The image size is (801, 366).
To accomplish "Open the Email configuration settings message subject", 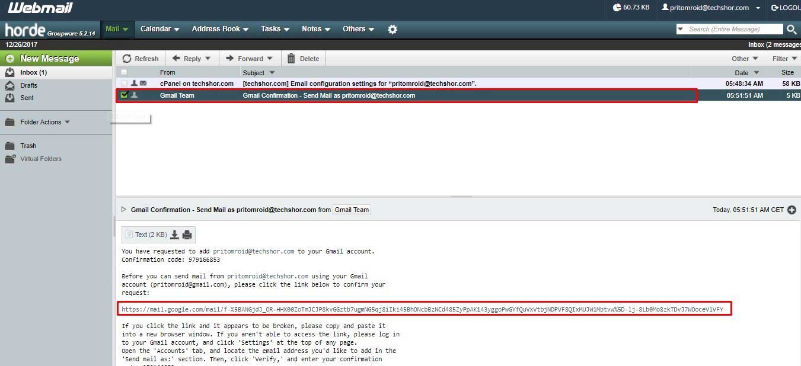I will [x=360, y=84].
